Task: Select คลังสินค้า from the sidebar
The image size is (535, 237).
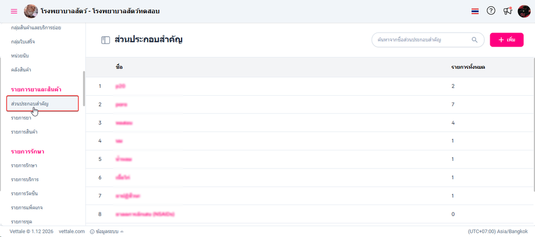Action: click(21, 70)
